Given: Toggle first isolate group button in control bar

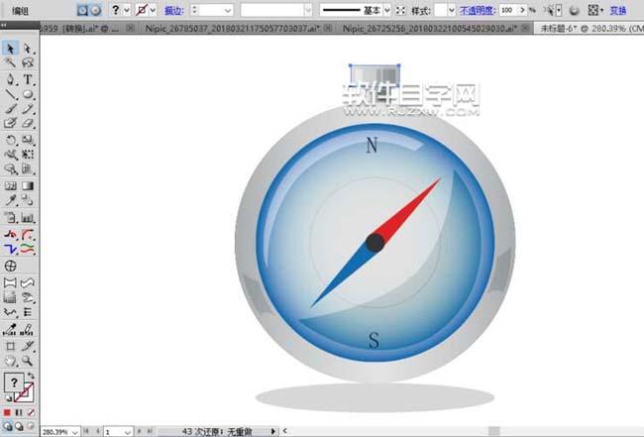Looking at the screenshot, I should click(82, 10).
